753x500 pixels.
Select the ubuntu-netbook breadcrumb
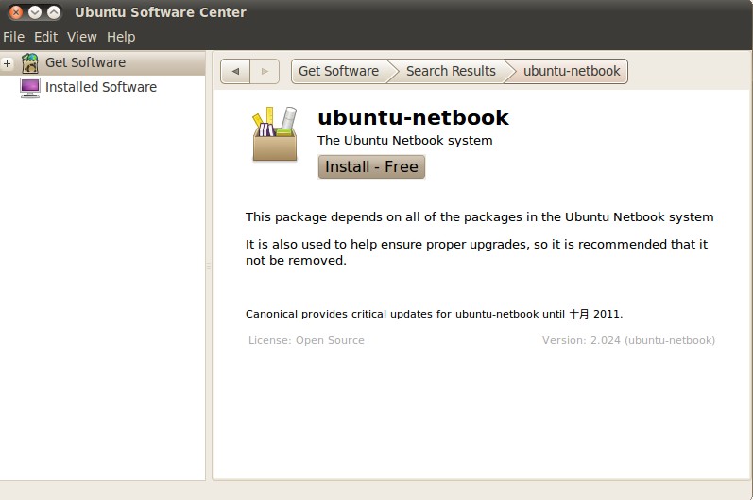572,71
